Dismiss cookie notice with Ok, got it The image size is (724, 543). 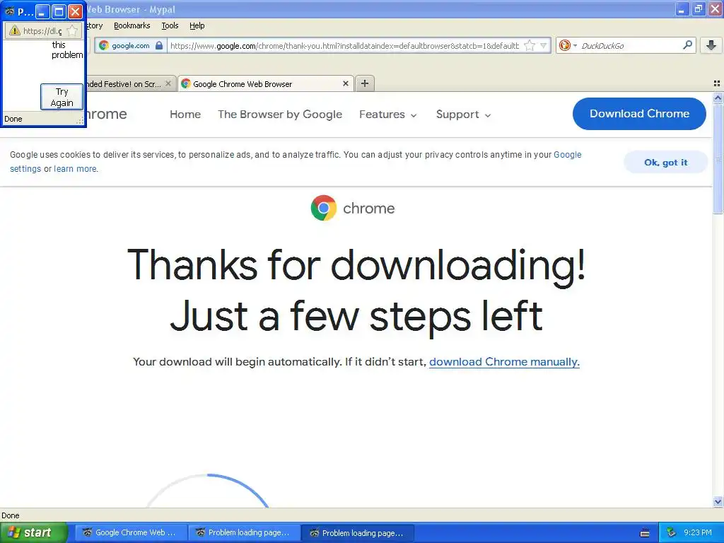click(x=665, y=162)
